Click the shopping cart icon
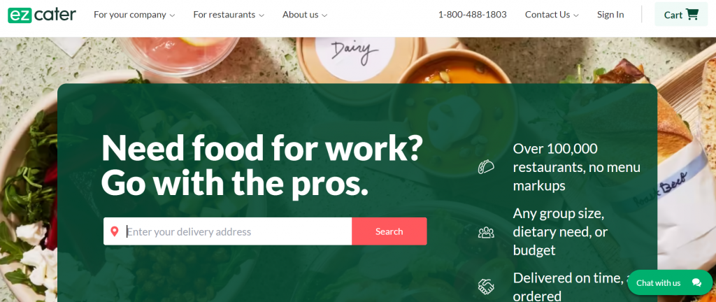The height and width of the screenshot is (302, 716). point(692,15)
